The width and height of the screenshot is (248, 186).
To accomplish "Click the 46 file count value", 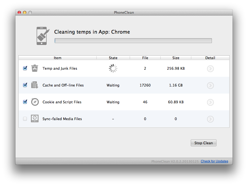I will [145, 102].
